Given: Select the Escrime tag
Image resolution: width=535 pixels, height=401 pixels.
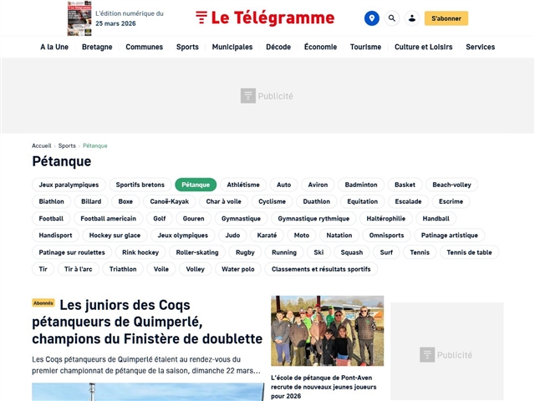Looking at the screenshot, I should coord(451,201).
